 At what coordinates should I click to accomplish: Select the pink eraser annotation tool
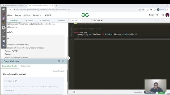click(4, 18)
